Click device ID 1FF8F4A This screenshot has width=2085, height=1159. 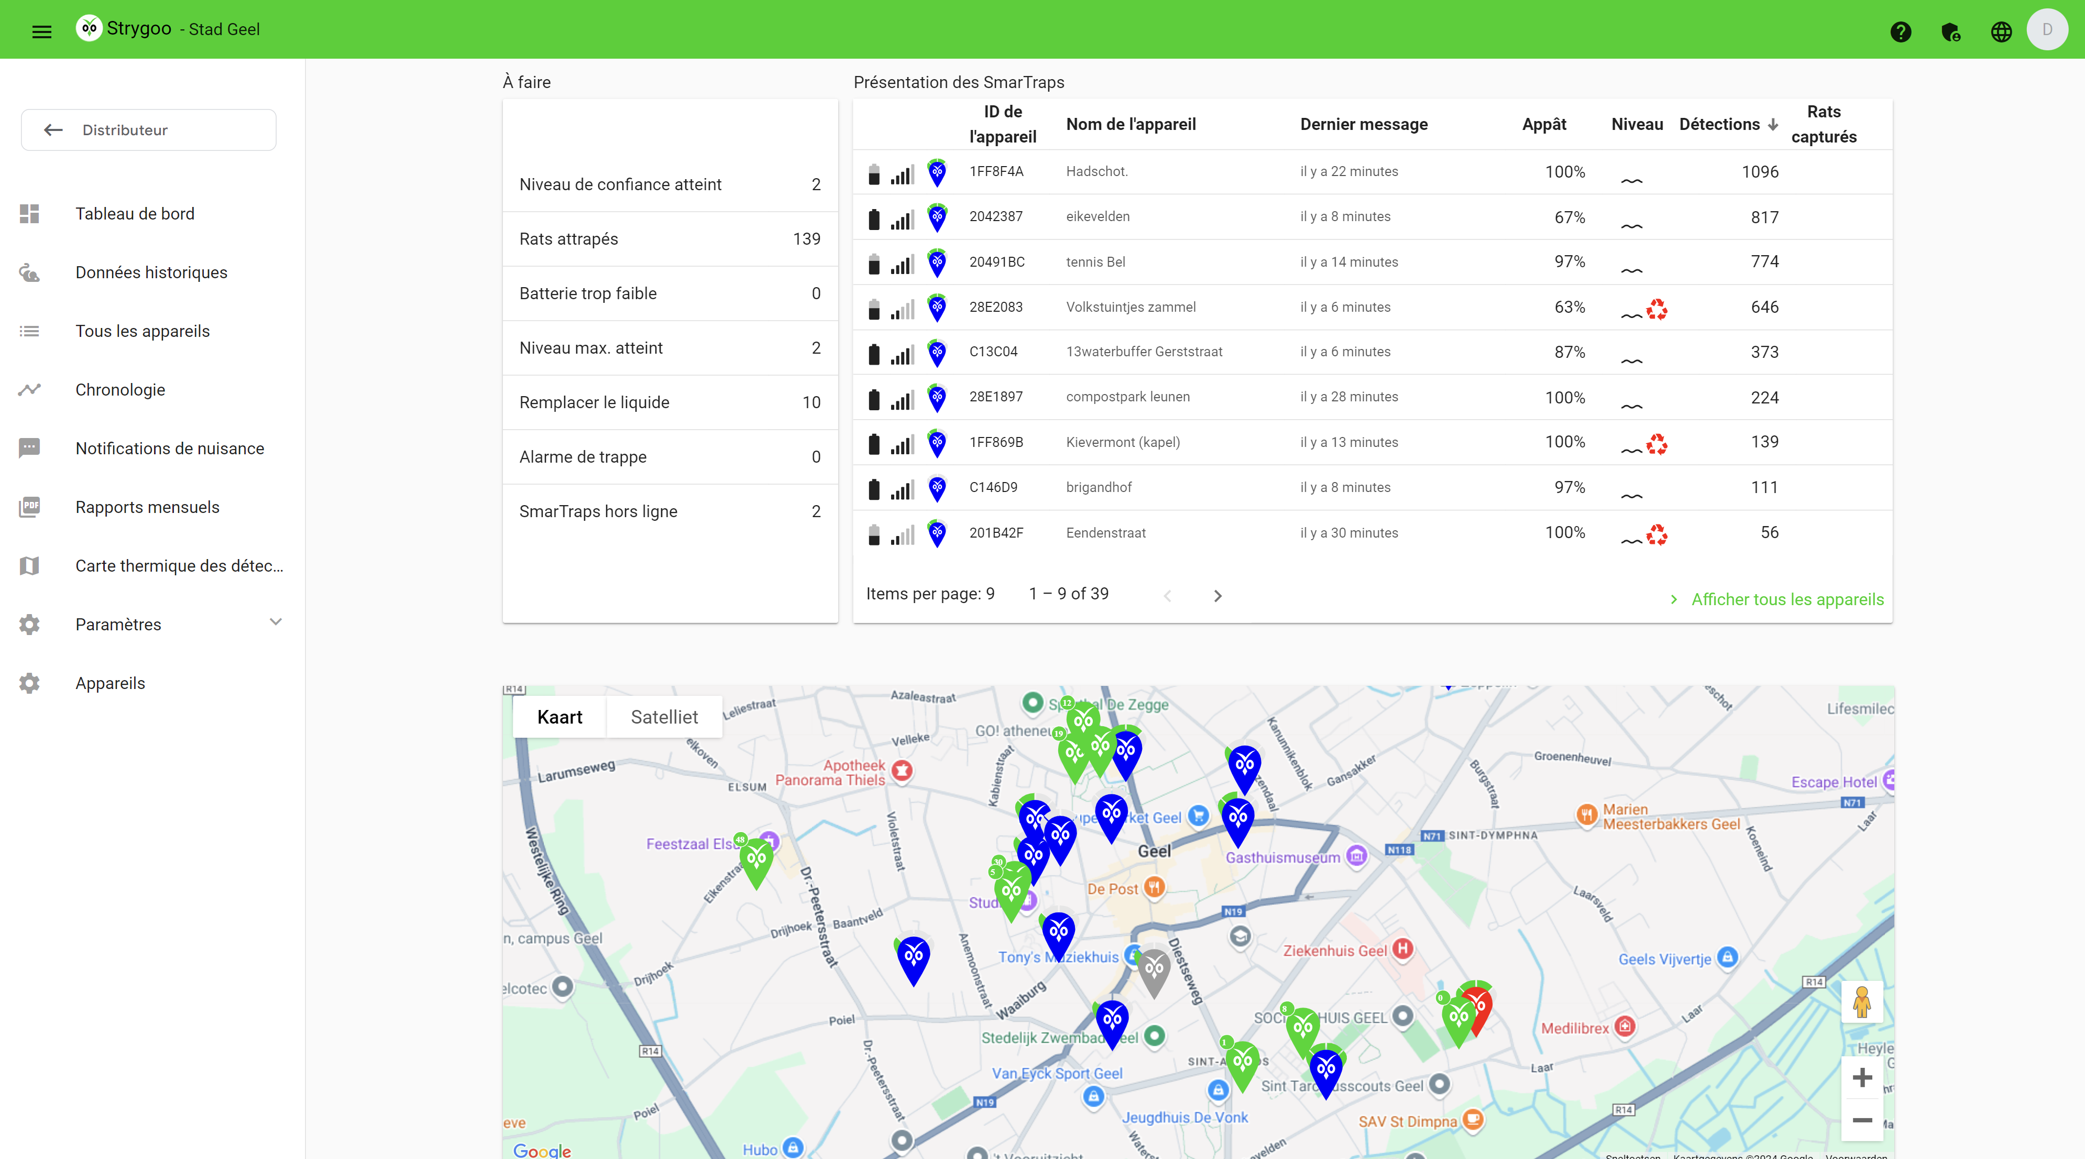pyautogui.click(x=995, y=171)
